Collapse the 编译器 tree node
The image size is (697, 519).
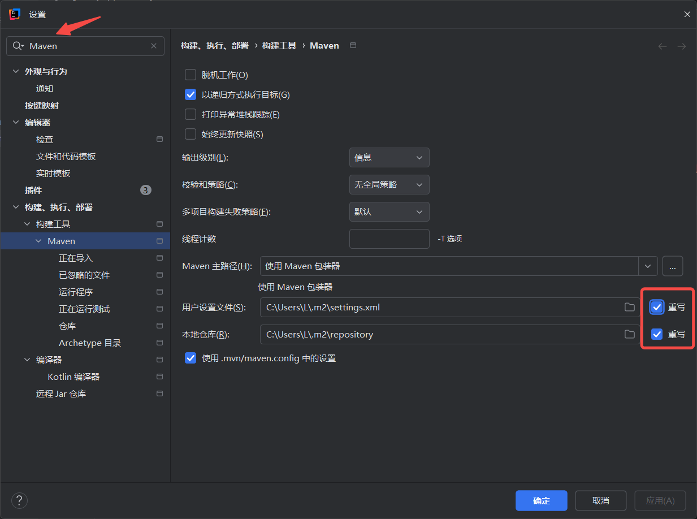tap(27, 360)
